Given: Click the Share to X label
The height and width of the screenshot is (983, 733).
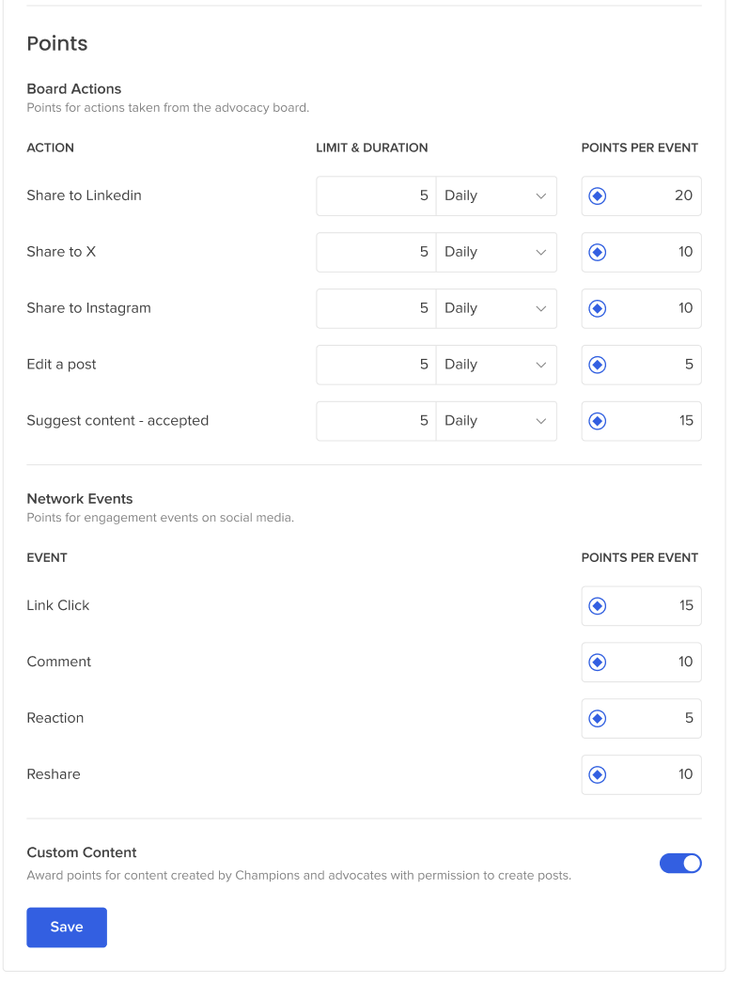Looking at the screenshot, I should click(x=61, y=252).
